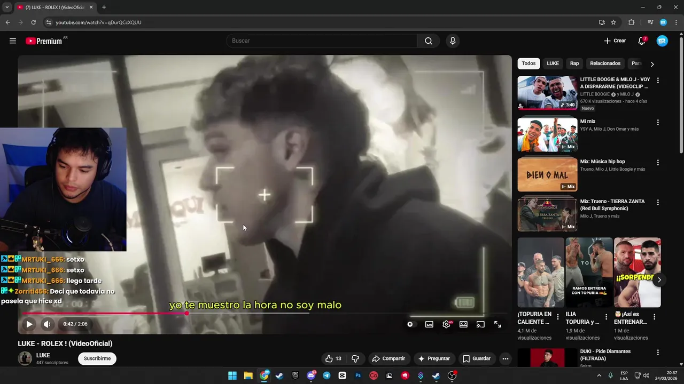Open Epic Games launcher from taskbar

coord(295,375)
